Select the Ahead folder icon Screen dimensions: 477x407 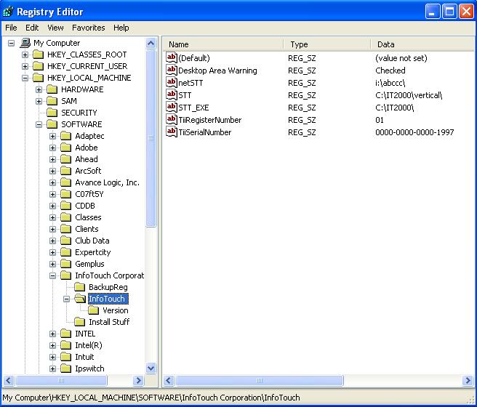[65, 159]
